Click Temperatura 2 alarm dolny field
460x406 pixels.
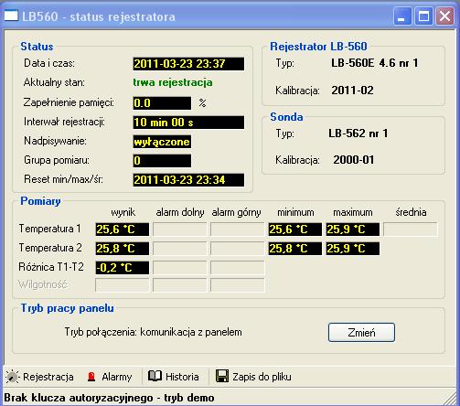pos(180,249)
